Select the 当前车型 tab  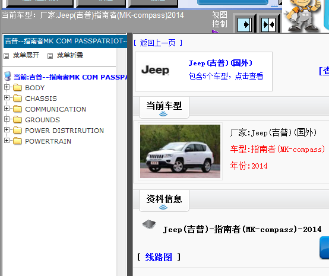(164, 107)
